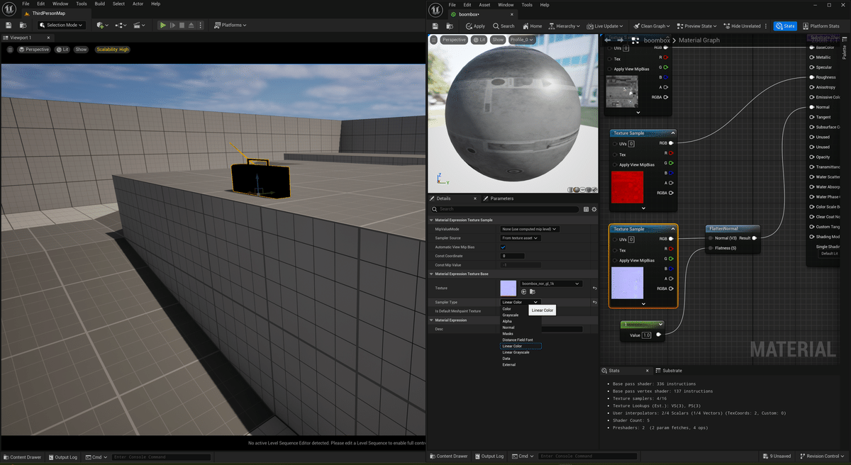Reset Sampler Type to default
Image resolution: width=851 pixels, height=465 pixels.
(x=594, y=303)
